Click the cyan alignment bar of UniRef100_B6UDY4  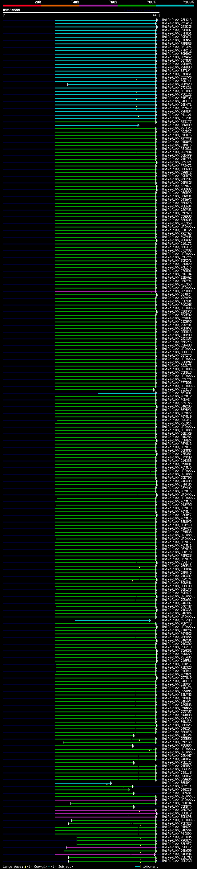pyautogui.click(x=83, y=783)
